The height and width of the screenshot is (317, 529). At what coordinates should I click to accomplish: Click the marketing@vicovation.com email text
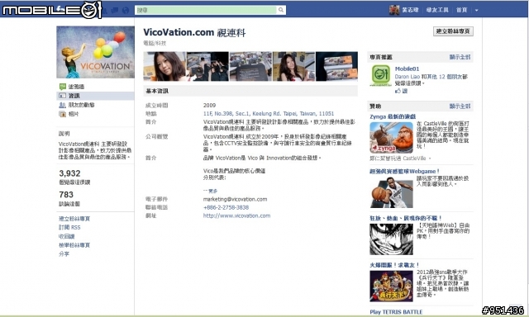235,200
